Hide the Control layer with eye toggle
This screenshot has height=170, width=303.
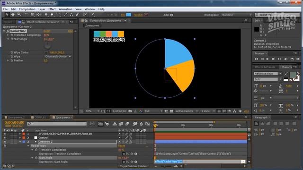5,137
